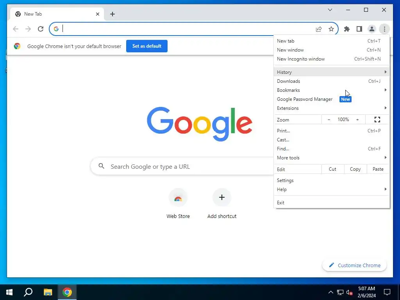
Task: Choose Exit from menu
Action: pos(332,203)
